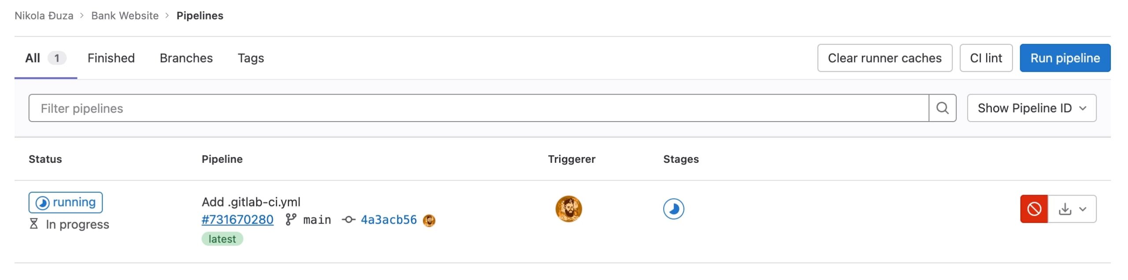Screen dimensions: 1128x280
Task: Open the Show Pipeline ID dropdown
Action: point(1031,108)
